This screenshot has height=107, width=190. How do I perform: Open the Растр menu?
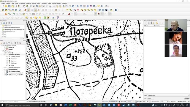39,3
